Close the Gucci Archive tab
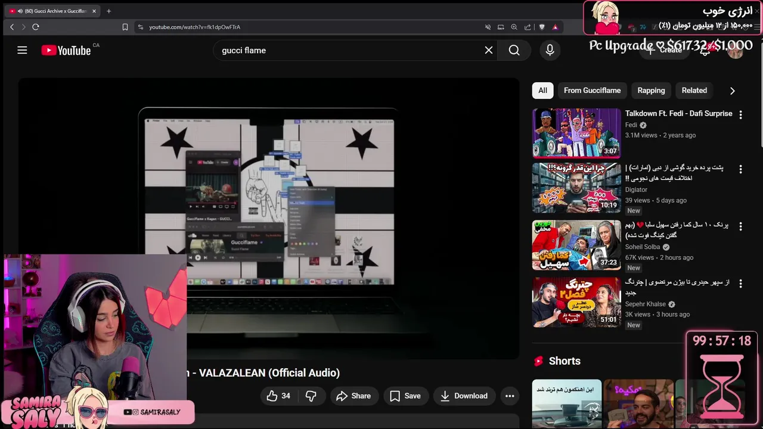The width and height of the screenshot is (763, 429). (x=94, y=11)
